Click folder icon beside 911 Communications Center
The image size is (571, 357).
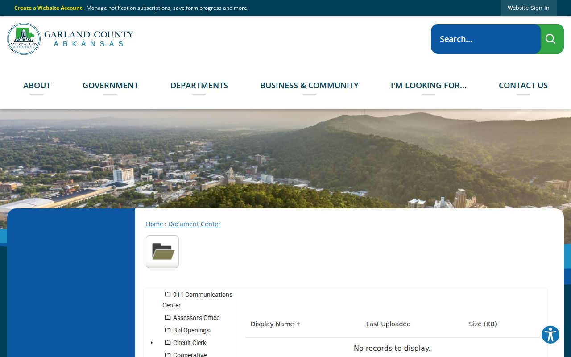click(168, 295)
